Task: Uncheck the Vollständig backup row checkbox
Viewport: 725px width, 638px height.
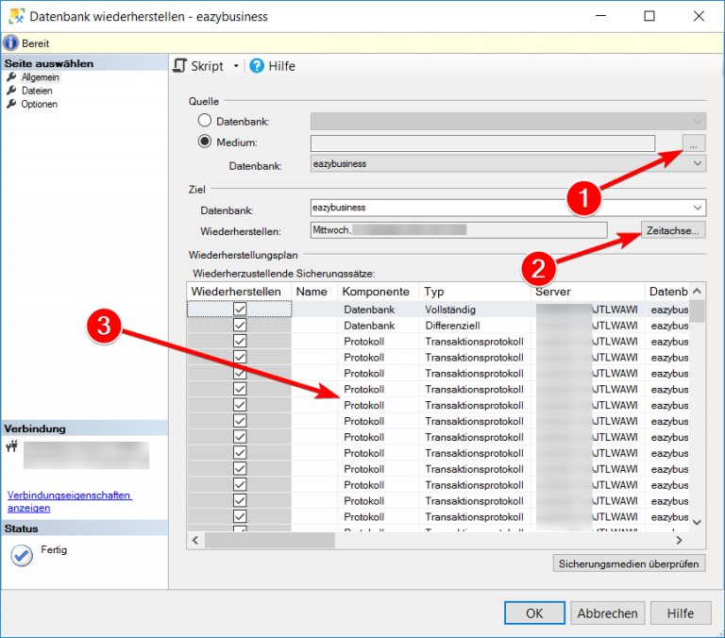Action: click(240, 310)
